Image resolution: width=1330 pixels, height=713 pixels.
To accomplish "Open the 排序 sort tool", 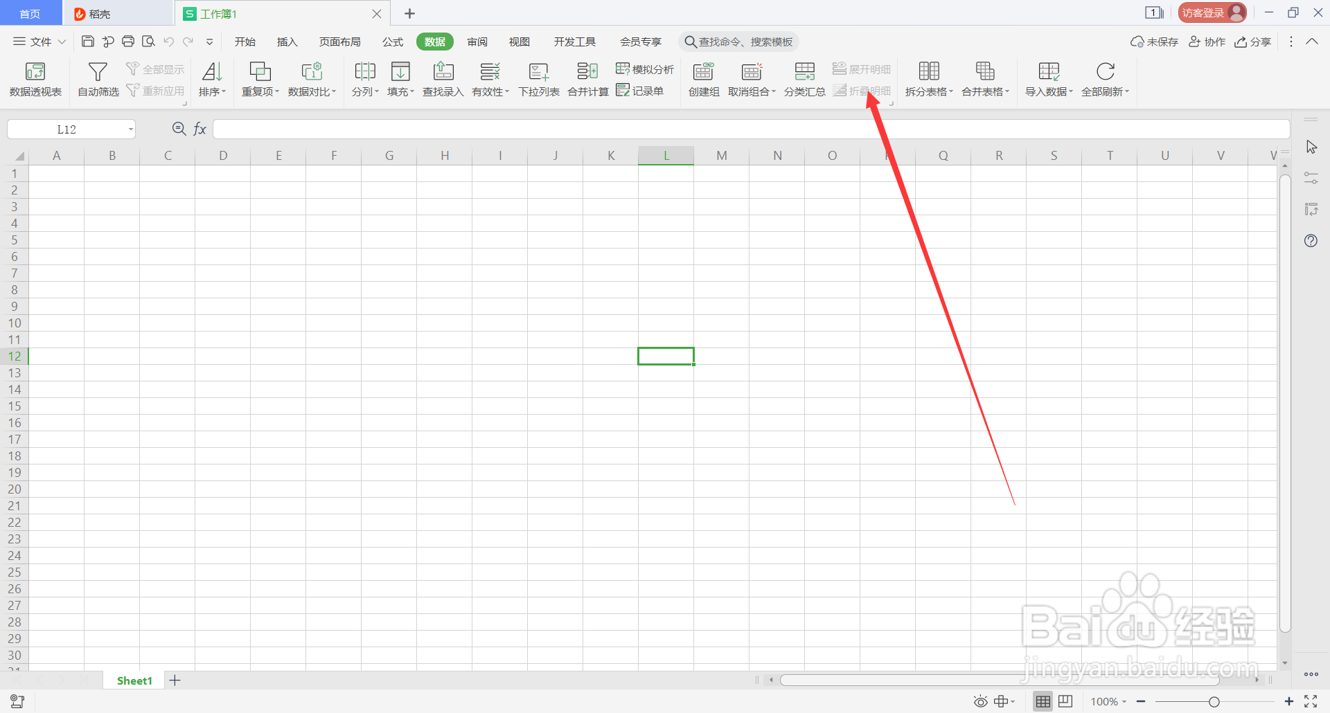I will pos(212,80).
